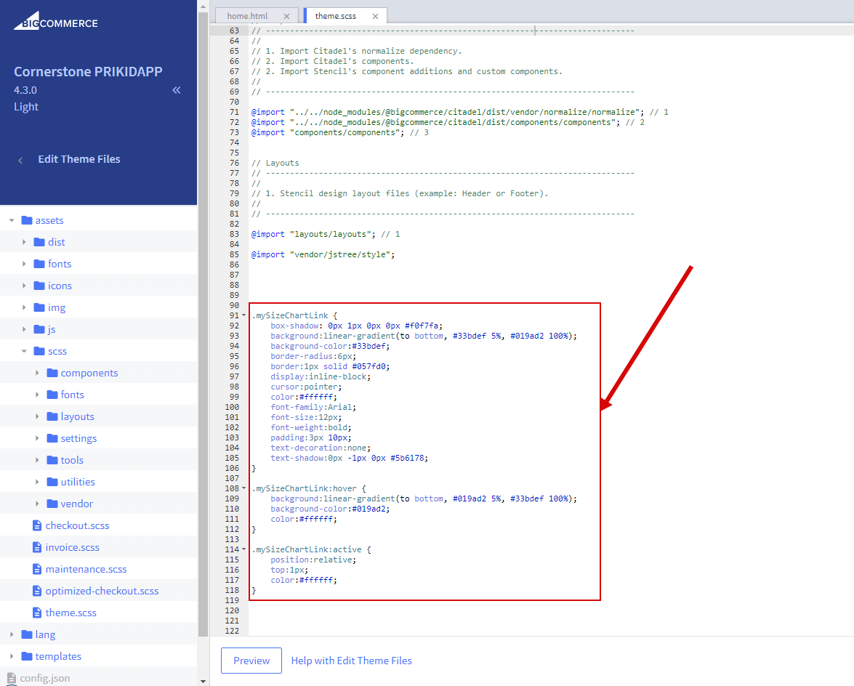Click the js folder icon
854x686 pixels.
point(39,329)
